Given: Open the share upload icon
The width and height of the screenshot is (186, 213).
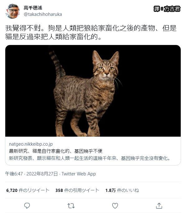Looking at the screenshot, I should [x=159, y=206].
